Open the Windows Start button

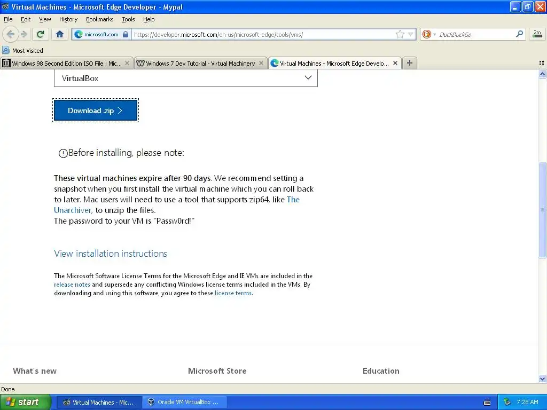coord(25,402)
